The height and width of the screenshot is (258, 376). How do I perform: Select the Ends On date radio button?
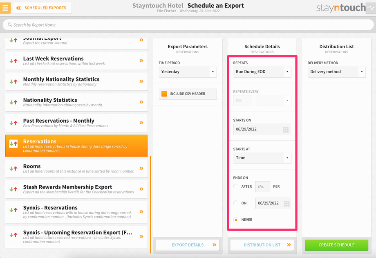click(236, 203)
